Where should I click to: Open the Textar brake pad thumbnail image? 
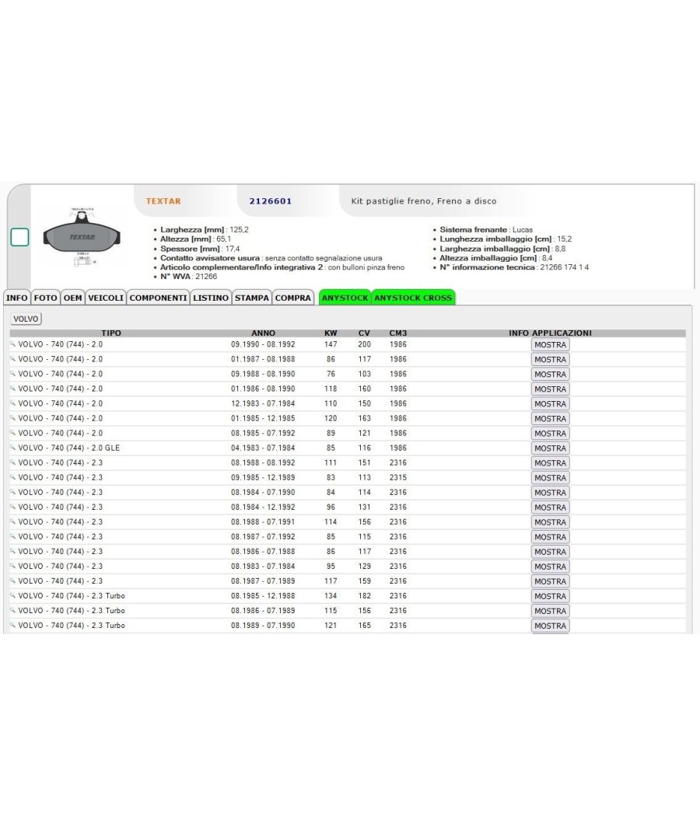click(x=82, y=237)
